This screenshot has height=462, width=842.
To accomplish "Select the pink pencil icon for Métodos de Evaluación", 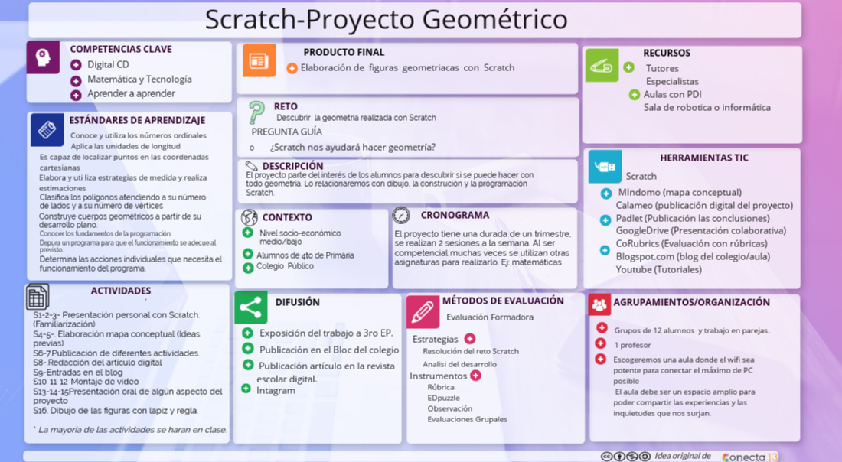I will click(423, 311).
